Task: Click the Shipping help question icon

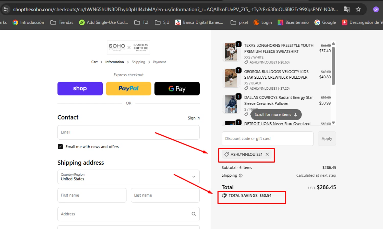Action: tap(241, 176)
